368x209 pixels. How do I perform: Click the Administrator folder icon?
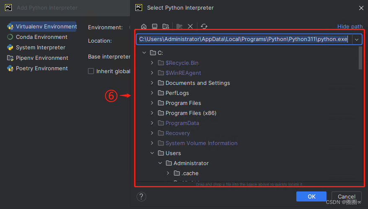[x=169, y=163]
